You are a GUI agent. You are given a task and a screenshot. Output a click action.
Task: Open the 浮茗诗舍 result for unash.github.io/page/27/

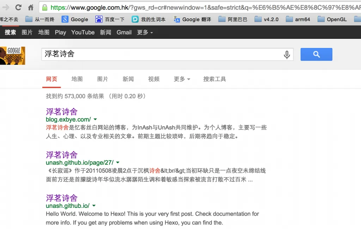click(62, 155)
